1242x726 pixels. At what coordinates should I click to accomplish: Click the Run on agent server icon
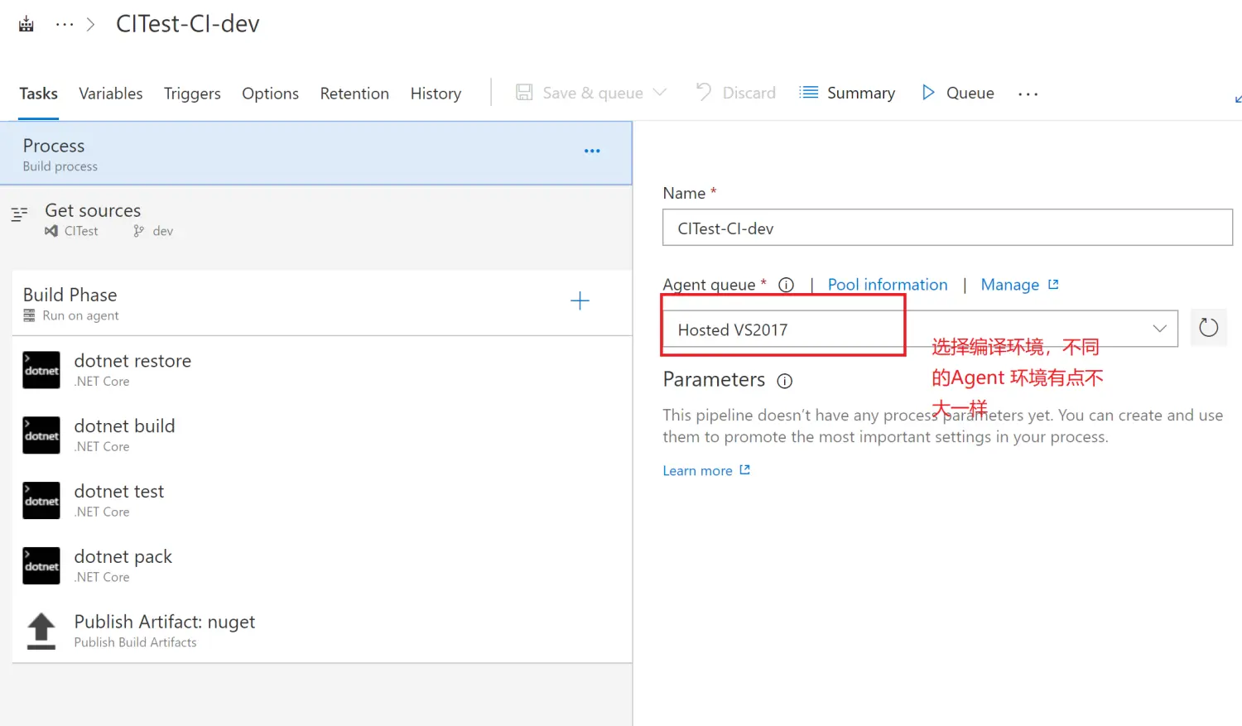(x=29, y=315)
